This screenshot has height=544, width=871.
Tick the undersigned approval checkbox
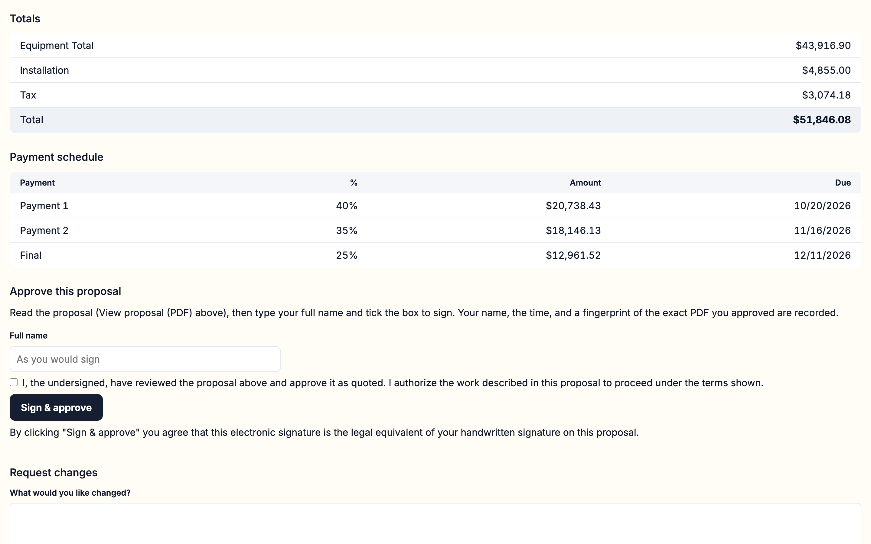click(14, 382)
